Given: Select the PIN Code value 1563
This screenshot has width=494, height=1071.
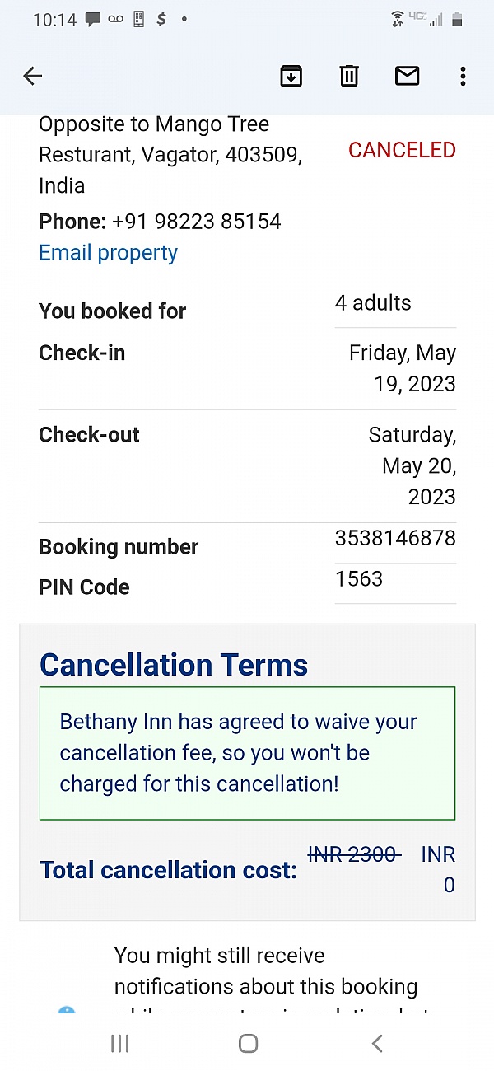Looking at the screenshot, I should (x=359, y=579).
